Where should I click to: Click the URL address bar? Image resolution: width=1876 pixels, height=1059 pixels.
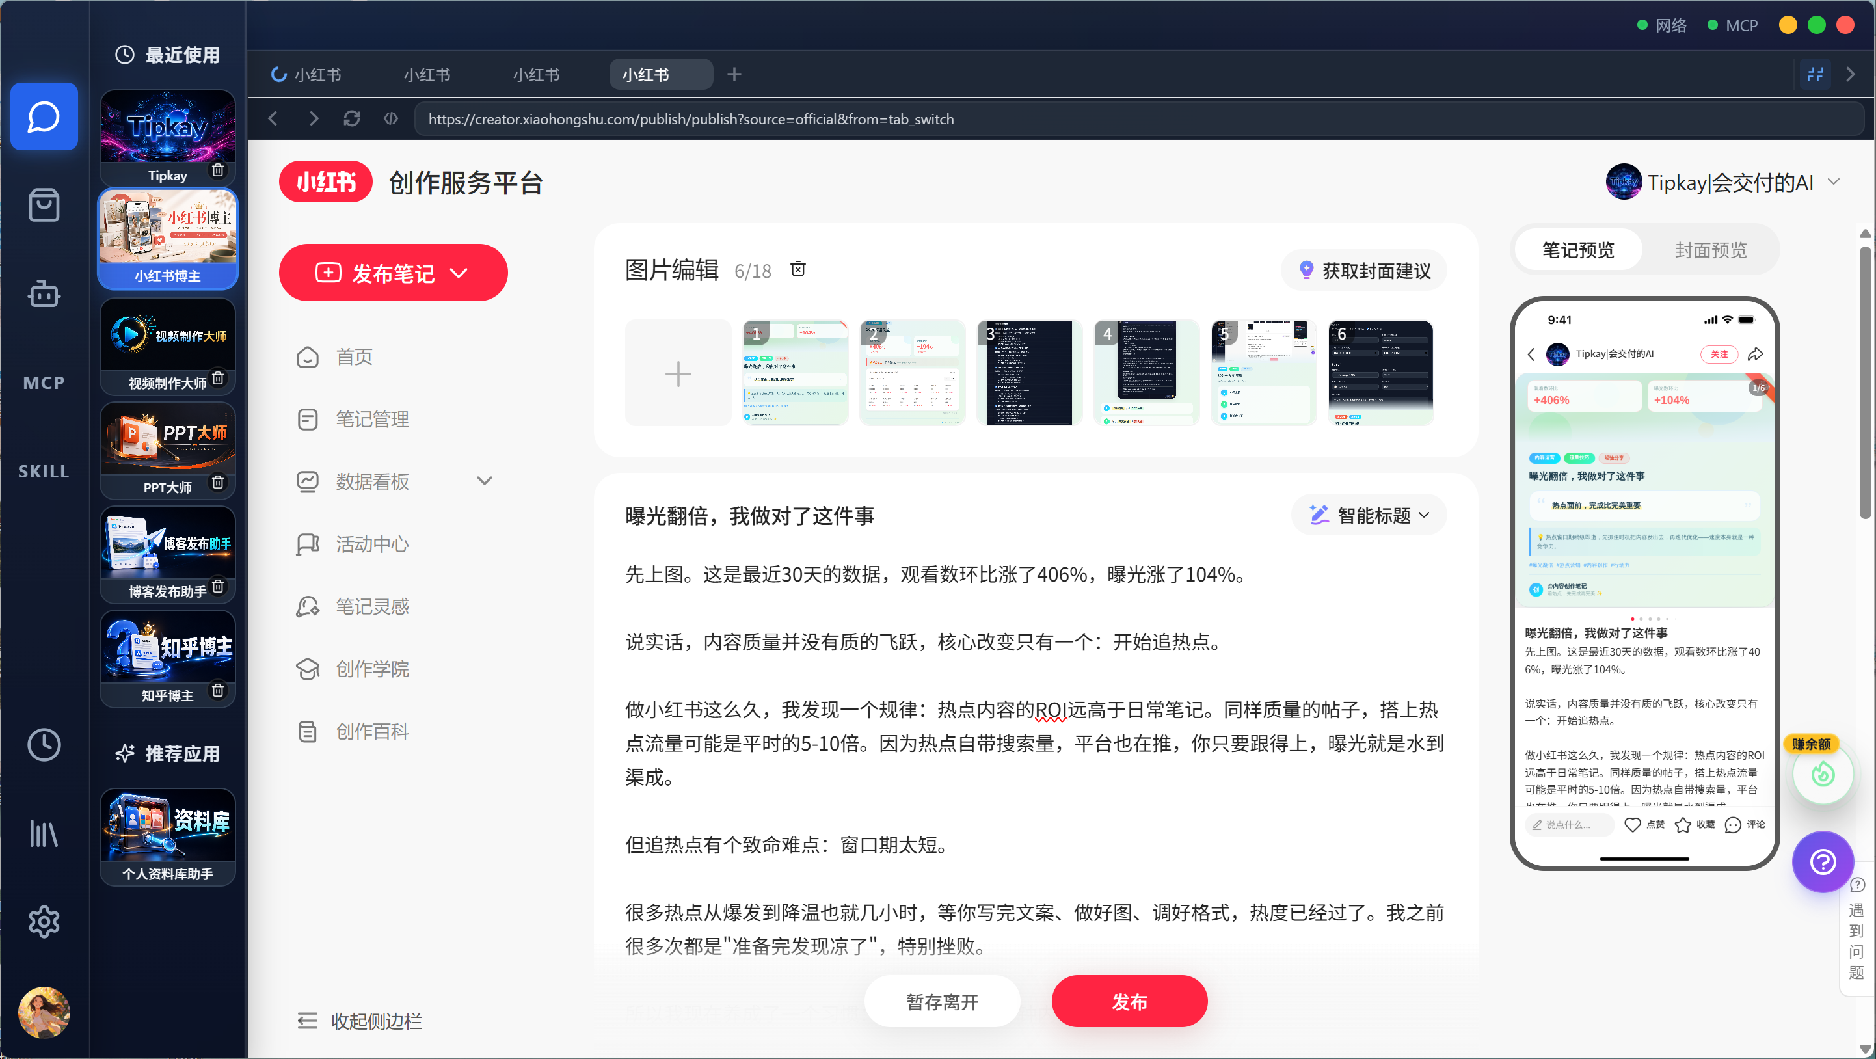pyautogui.click(x=1138, y=119)
